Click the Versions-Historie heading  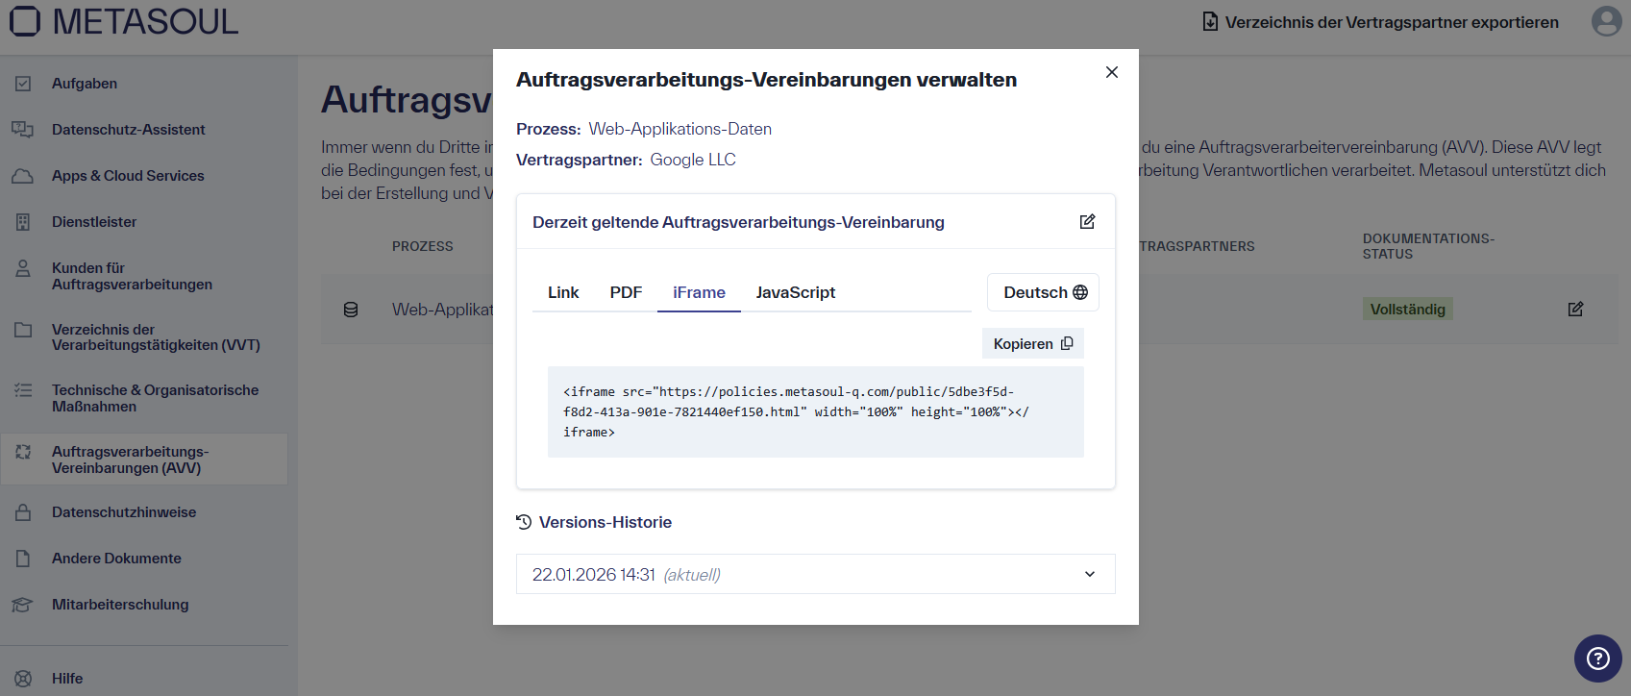tap(605, 522)
